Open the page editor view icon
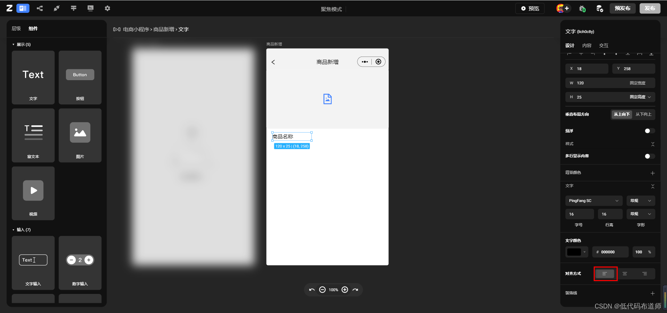 (x=23, y=8)
